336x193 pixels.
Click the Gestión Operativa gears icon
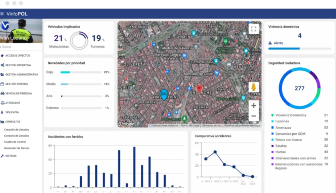click(2, 65)
